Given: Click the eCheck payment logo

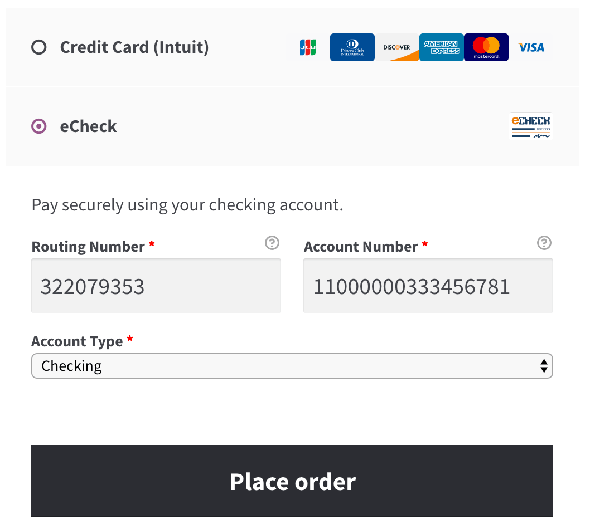Looking at the screenshot, I should 530,126.
